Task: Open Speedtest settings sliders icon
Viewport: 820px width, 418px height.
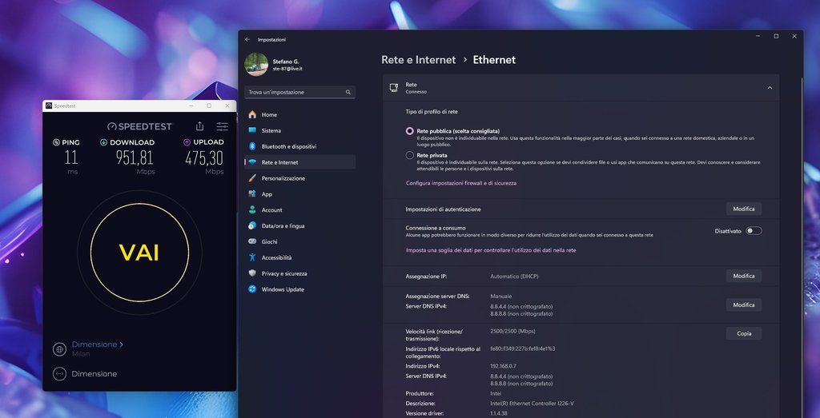Action: 223,126
